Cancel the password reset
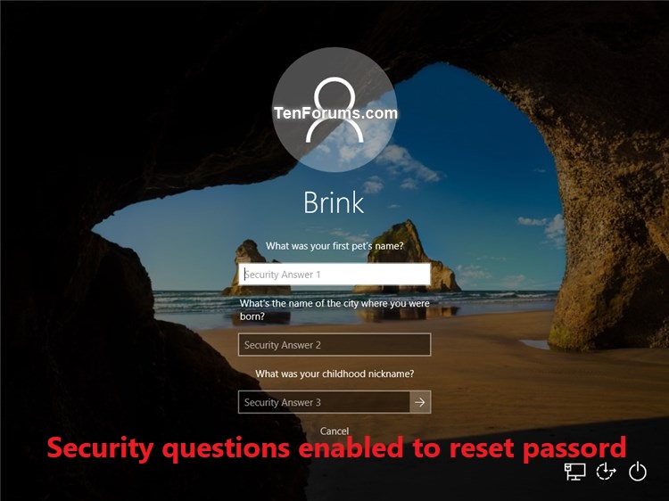The height and width of the screenshot is (501, 669). click(x=334, y=431)
